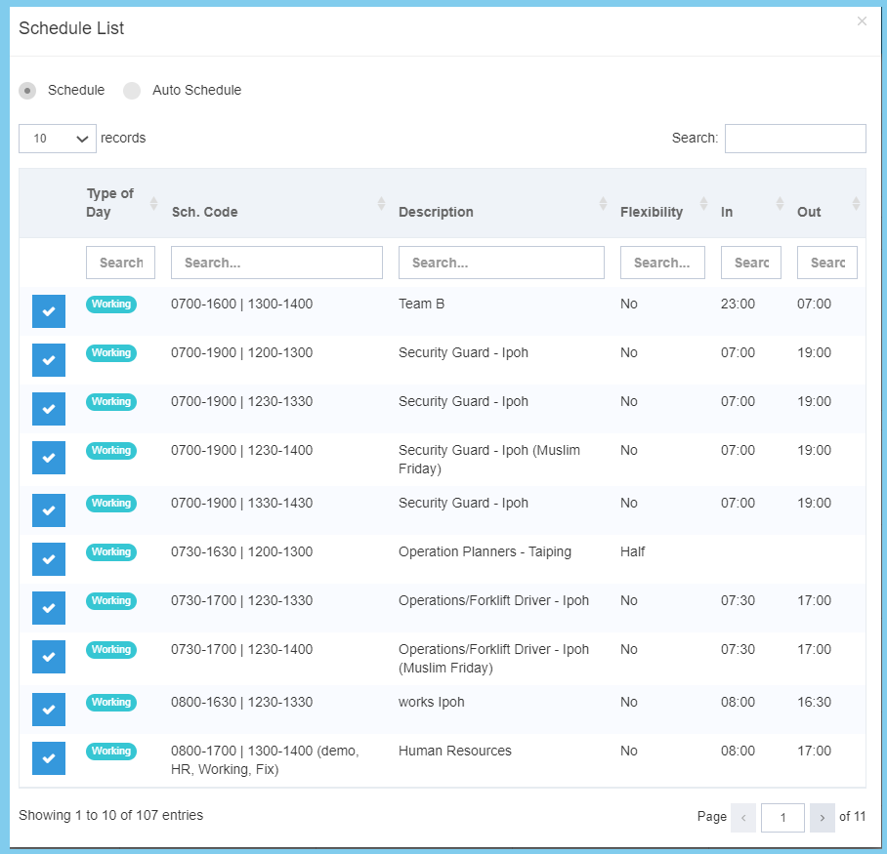Select the Schedule radio option
This screenshot has height=854, width=887.
pyautogui.click(x=27, y=91)
